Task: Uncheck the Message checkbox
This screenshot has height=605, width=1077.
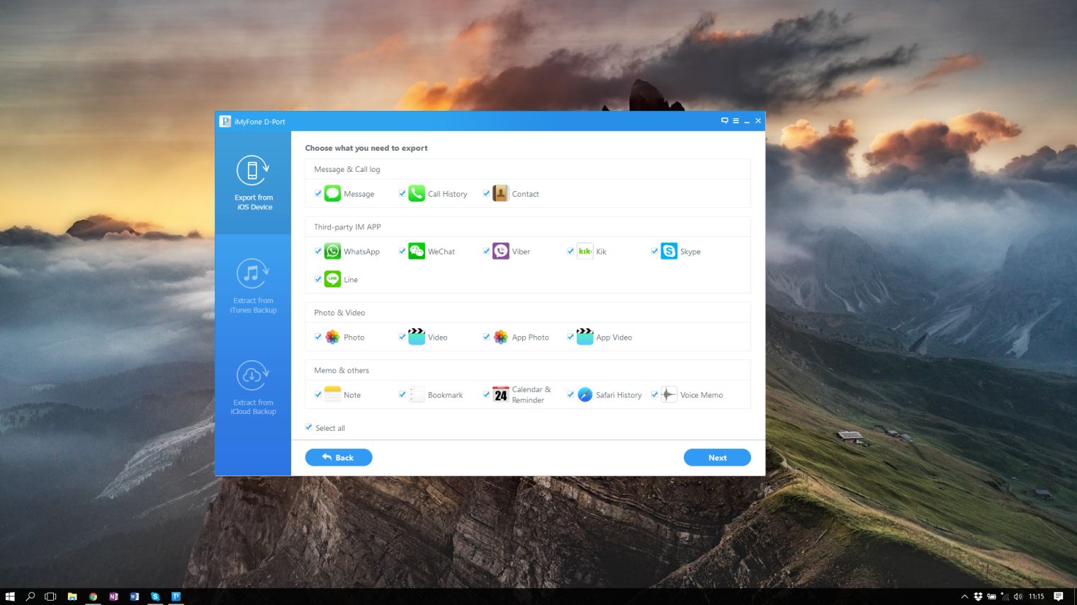Action: 318,193
